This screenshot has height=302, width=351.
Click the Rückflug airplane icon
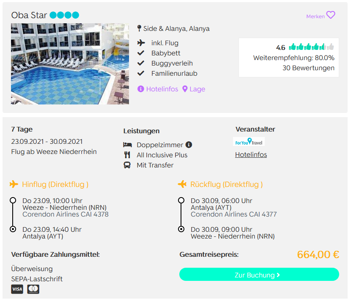182,184
